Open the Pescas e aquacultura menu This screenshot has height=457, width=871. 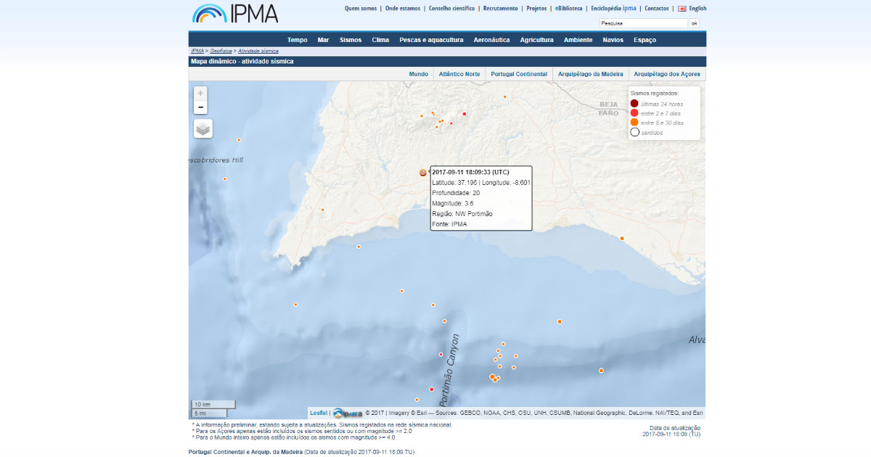[x=431, y=40]
